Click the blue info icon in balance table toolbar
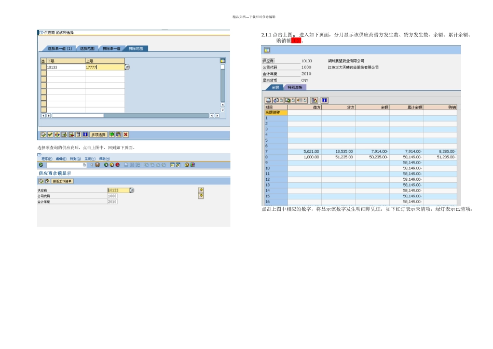 tap(324, 100)
